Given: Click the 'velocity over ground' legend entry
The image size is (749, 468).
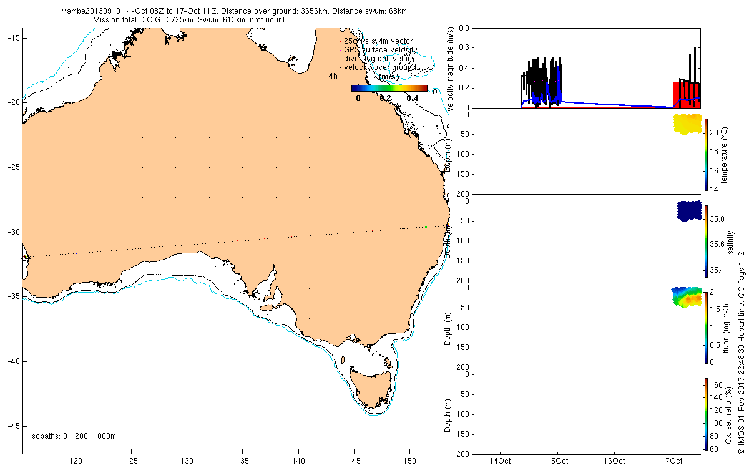Looking at the screenshot, I should [x=376, y=67].
